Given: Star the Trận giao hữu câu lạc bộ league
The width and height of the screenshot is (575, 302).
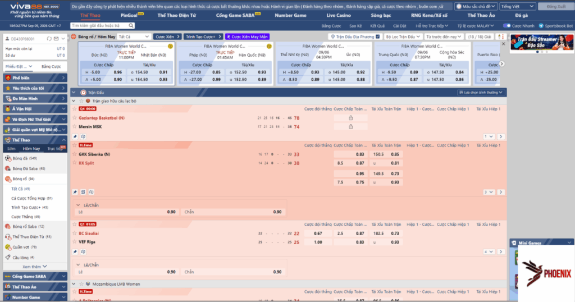Looking at the screenshot, I should 81,101.
